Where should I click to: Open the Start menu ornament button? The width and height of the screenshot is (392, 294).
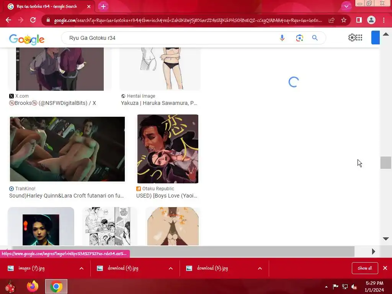(x=10, y=286)
